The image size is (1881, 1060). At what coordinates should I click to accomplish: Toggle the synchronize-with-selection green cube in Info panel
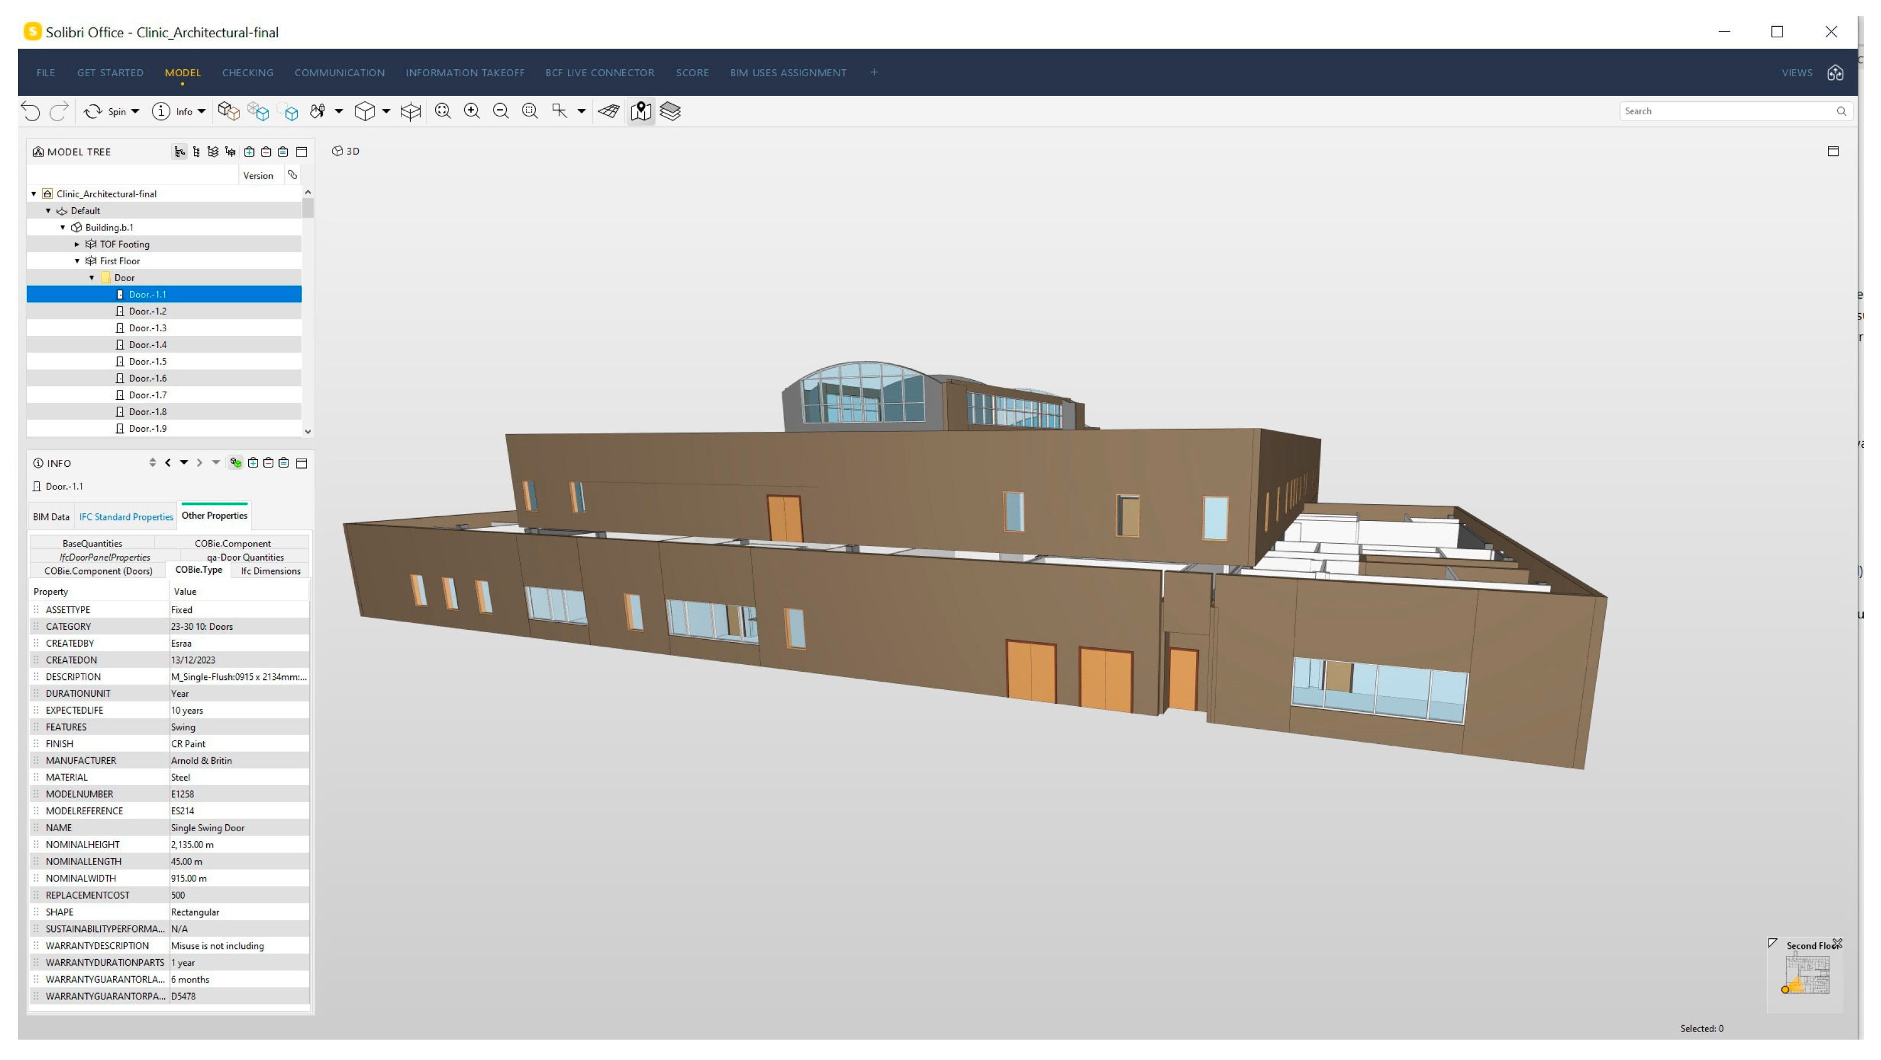point(236,463)
